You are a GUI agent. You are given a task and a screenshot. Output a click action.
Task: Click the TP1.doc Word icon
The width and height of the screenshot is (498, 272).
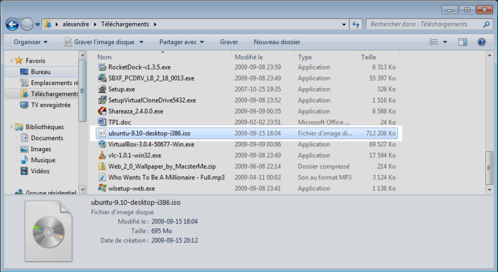click(x=102, y=122)
